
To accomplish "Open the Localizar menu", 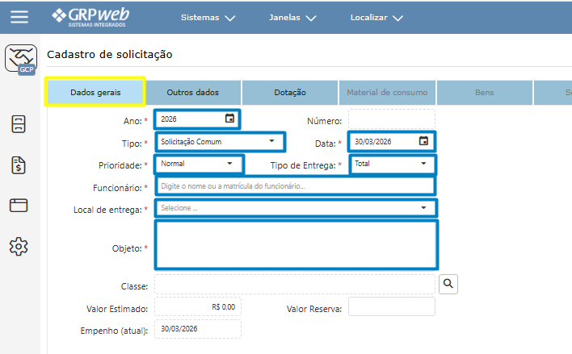I will [x=376, y=17].
